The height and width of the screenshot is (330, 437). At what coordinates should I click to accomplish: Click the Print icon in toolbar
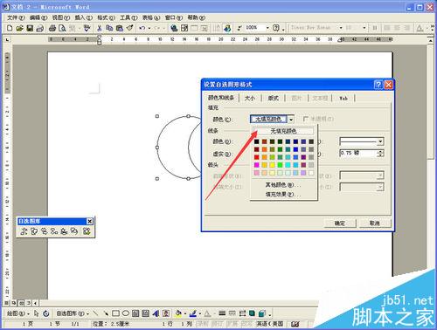[52, 28]
